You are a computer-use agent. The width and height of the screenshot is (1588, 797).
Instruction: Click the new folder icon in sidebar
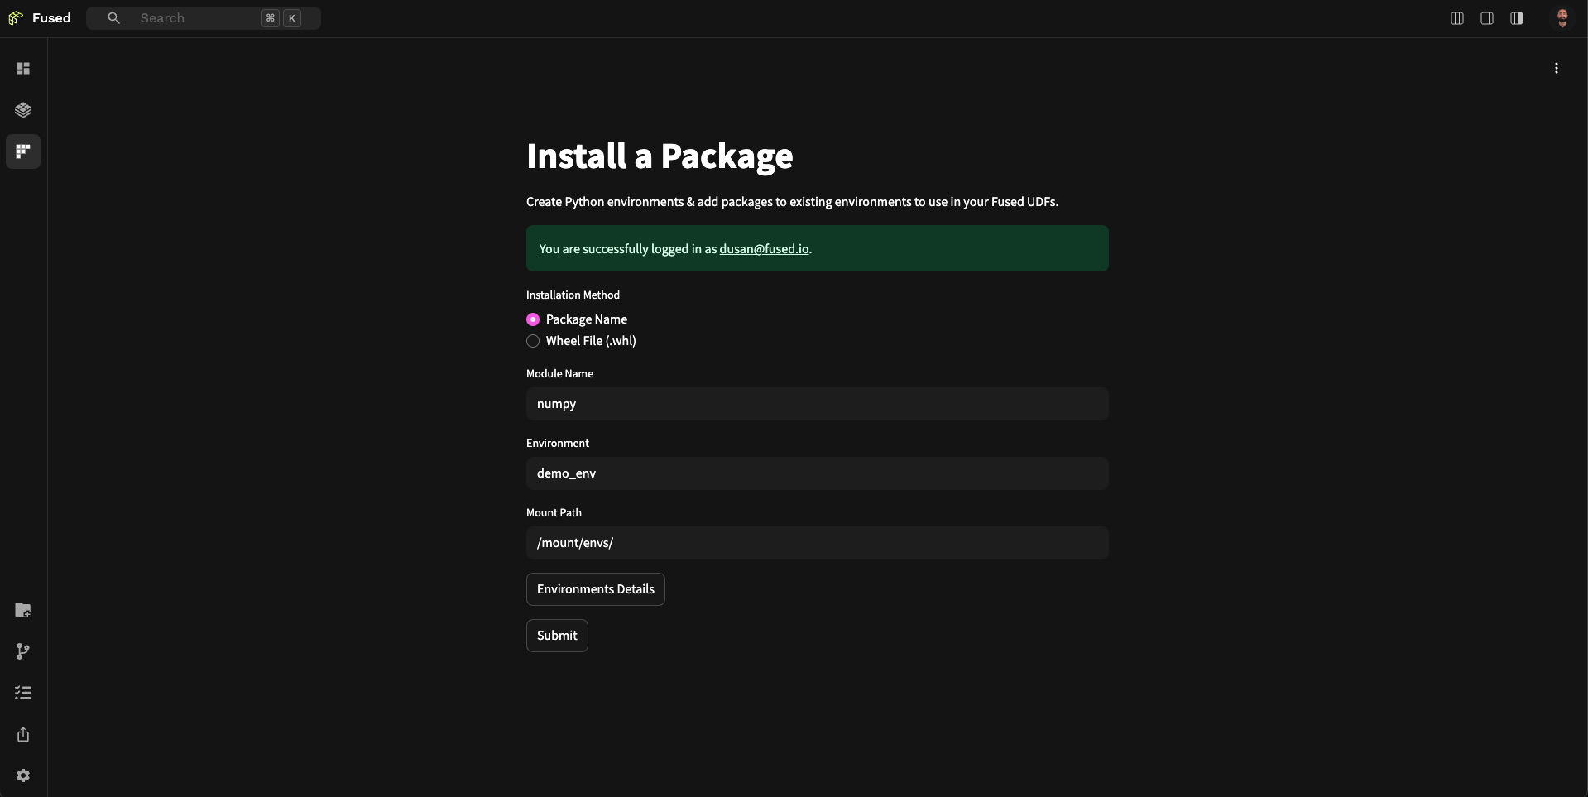(22, 610)
